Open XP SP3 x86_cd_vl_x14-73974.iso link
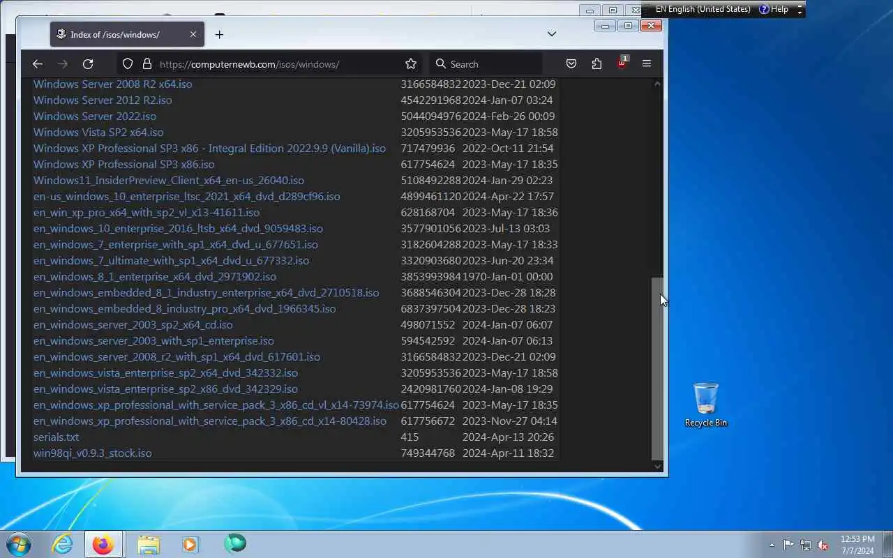 point(216,405)
